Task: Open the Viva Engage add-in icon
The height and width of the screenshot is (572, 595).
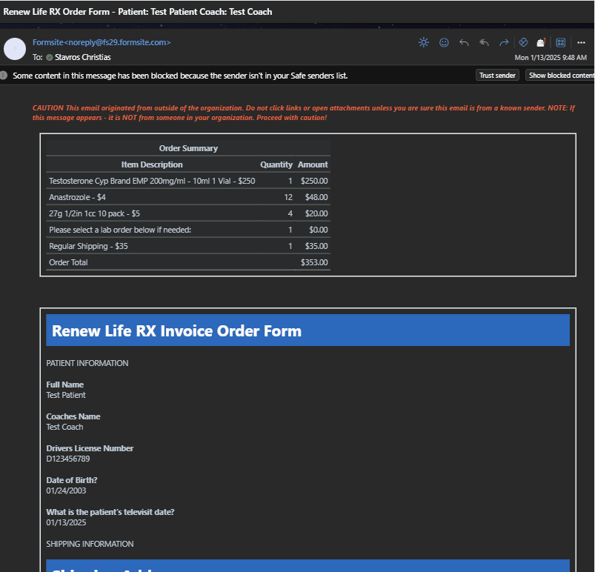Action: (x=523, y=42)
